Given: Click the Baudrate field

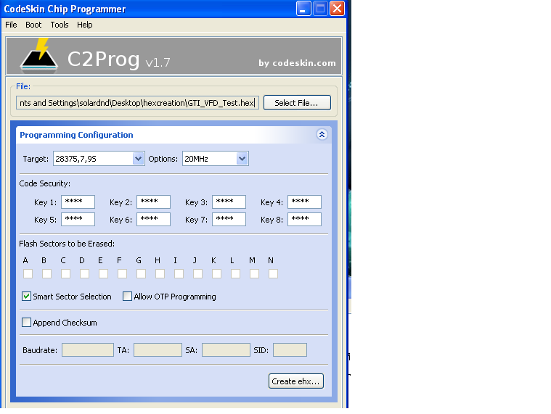Looking at the screenshot, I should pos(88,349).
